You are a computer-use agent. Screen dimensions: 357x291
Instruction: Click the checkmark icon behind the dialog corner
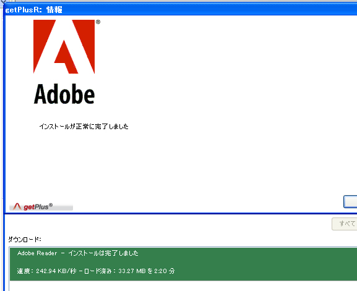point(2,2)
